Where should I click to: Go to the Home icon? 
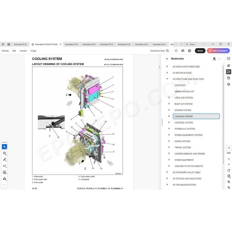9,44
